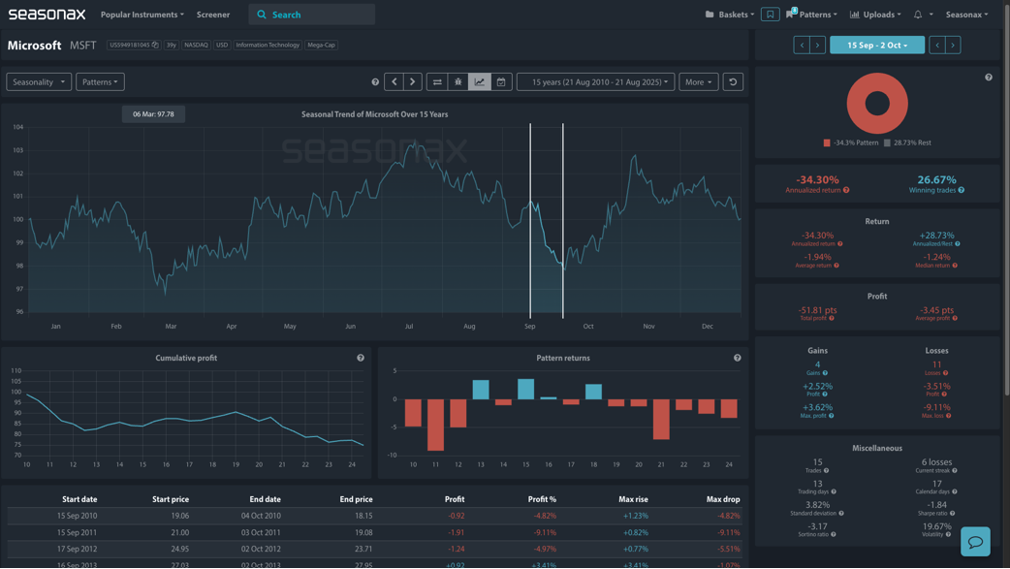The width and height of the screenshot is (1010, 569).
Task: Open help for the Pattern returns chart
Action: pyautogui.click(x=737, y=358)
